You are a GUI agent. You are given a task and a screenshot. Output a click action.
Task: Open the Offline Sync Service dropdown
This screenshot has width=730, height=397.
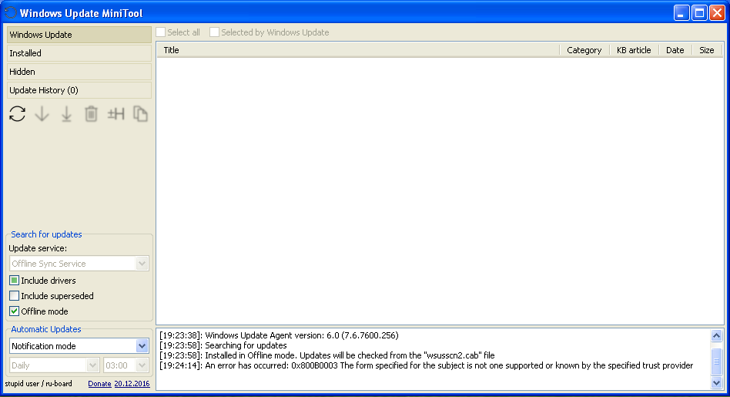(x=79, y=264)
